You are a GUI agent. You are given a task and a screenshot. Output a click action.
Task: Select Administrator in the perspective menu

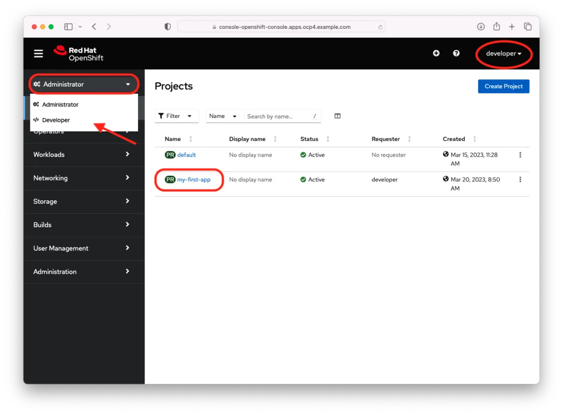61,104
